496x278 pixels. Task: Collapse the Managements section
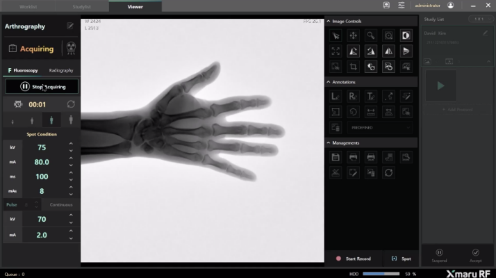pos(329,142)
